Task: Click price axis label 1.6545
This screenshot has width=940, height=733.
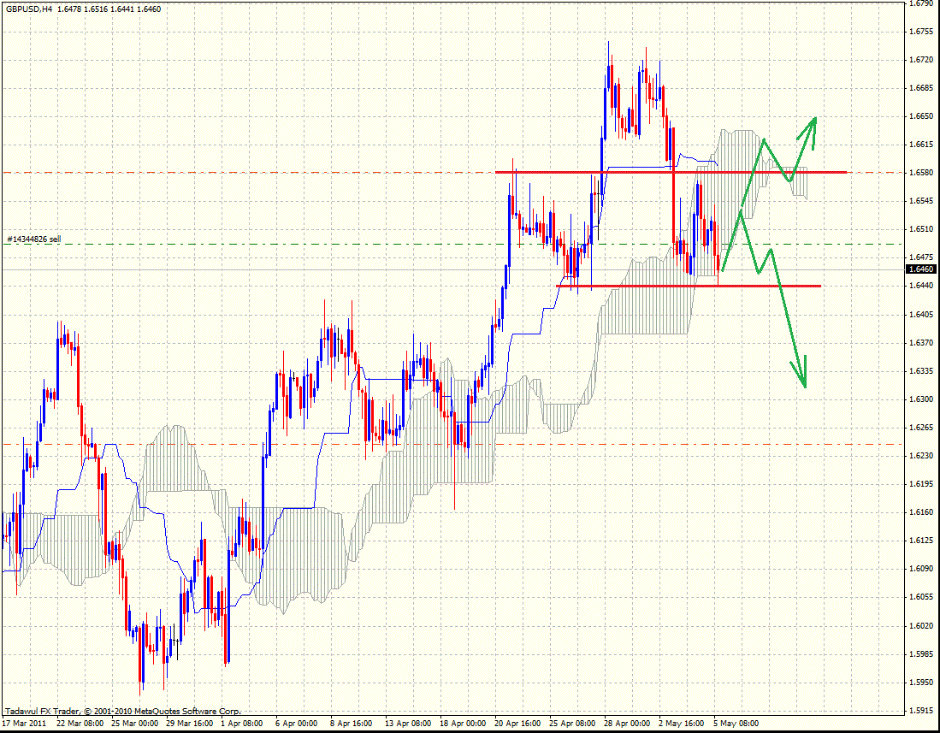Action: [921, 201]
